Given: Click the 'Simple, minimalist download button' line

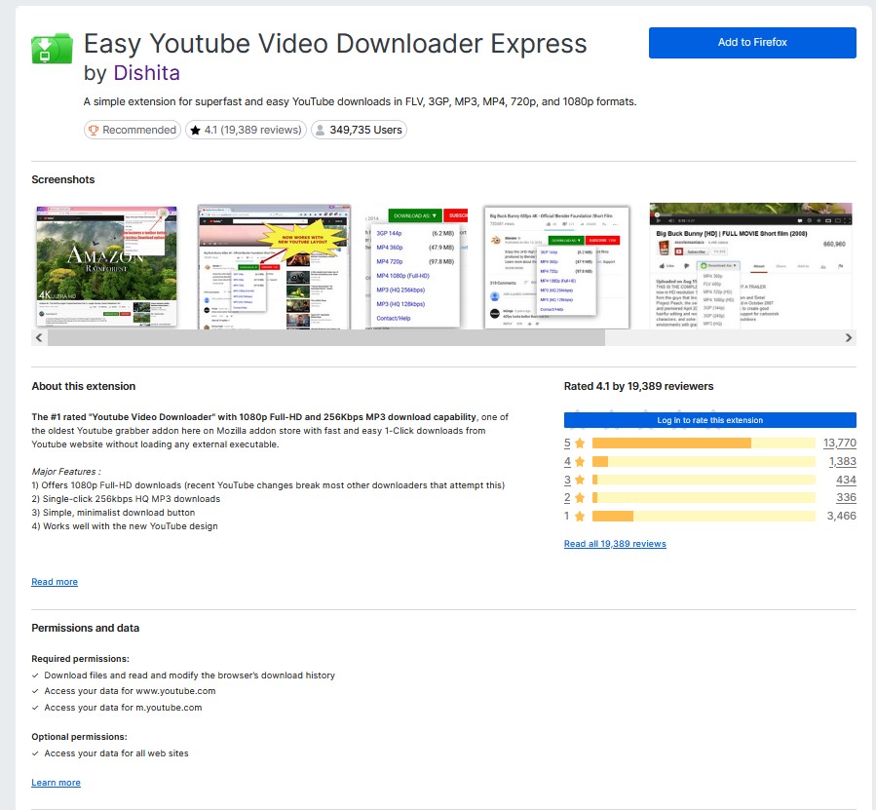Looking at the screenshot, I should (x=113, y=513).
